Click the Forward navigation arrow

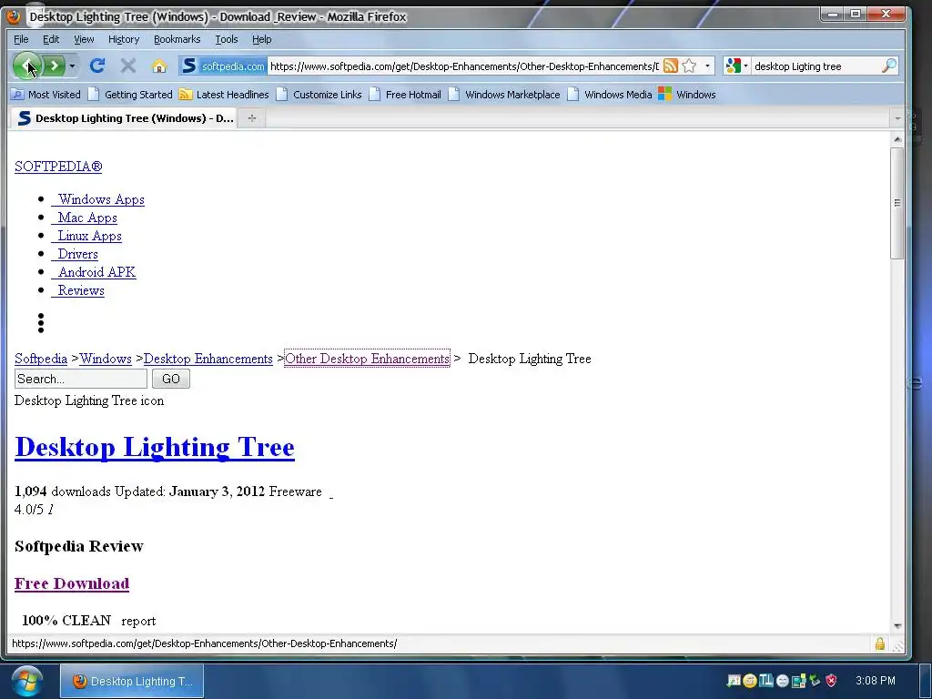pos(54,66)
